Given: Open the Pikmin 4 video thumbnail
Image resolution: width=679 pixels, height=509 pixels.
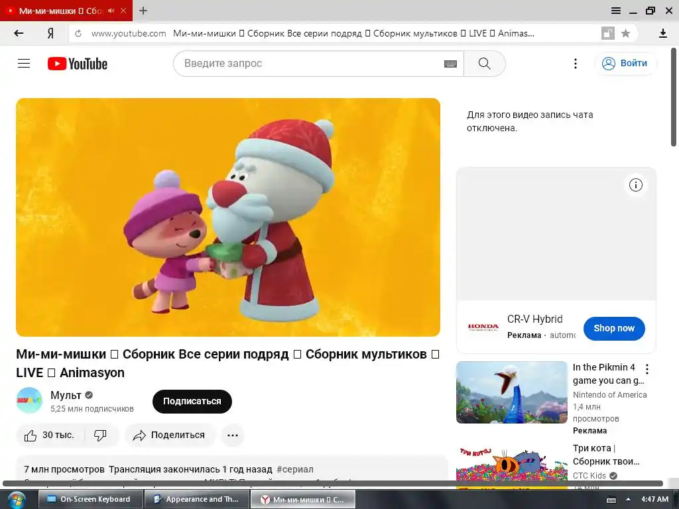Looking at the screenshot, I should [x=511, y=392].
